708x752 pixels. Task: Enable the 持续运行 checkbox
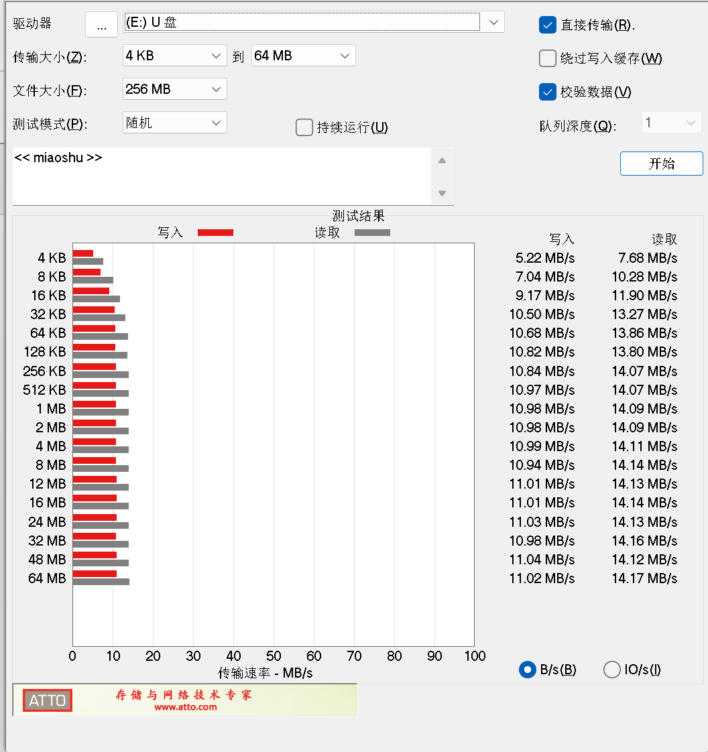(304, 127)
